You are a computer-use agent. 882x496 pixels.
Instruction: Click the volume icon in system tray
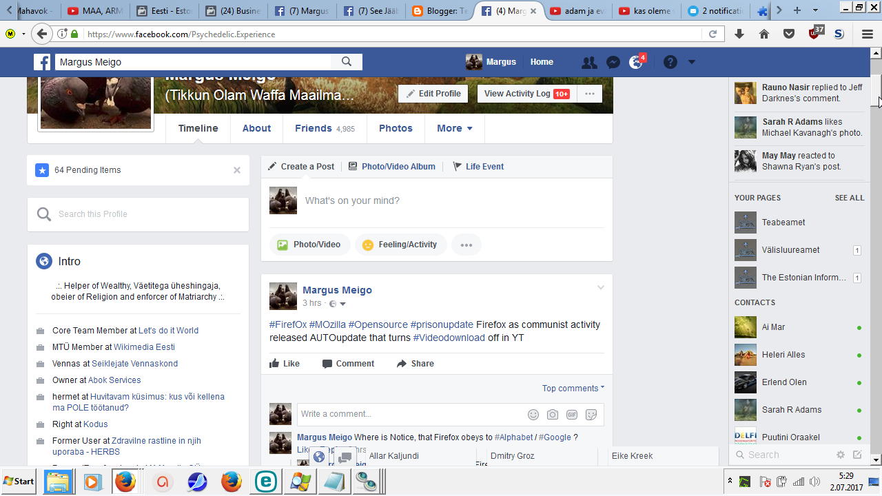815,482
